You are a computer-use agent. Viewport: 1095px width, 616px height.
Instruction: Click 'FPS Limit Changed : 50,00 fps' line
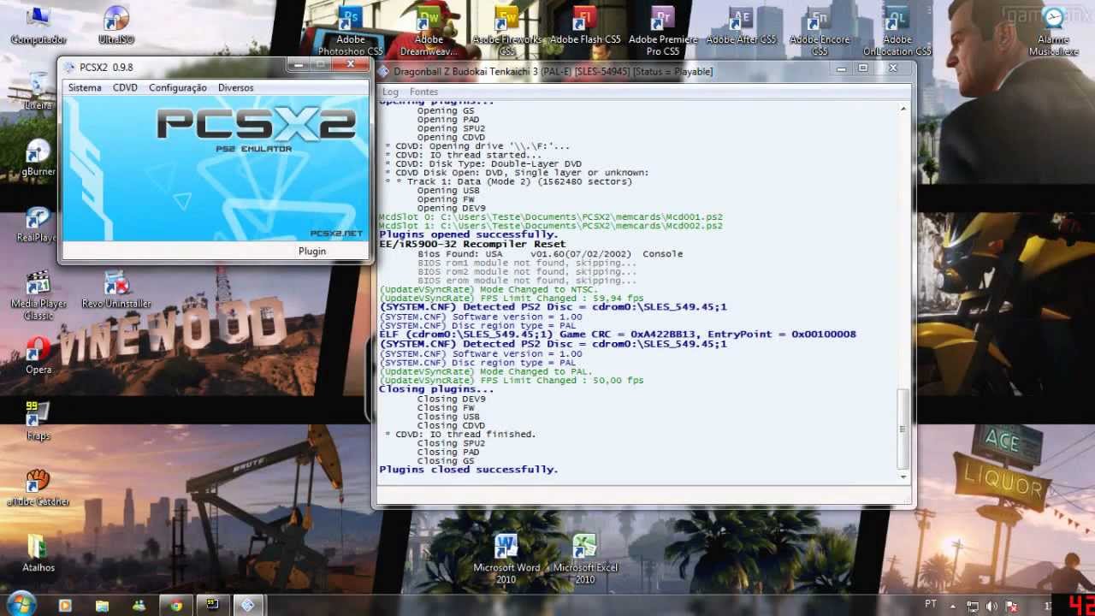tap(511, 380)
